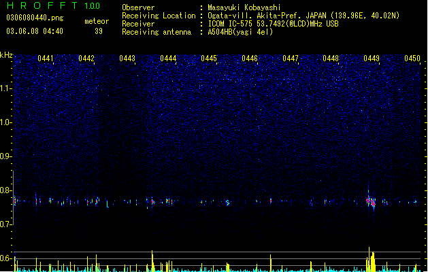Screen dimensions: 428x272
Task: Click the meteor count value 39
Action: pos(99,31)
